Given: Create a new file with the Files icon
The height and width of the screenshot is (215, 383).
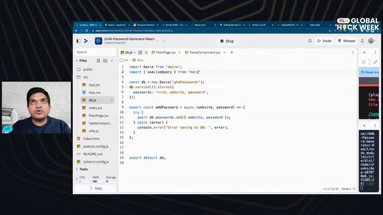Looking at the screenshot, I should tap(98, 61).
